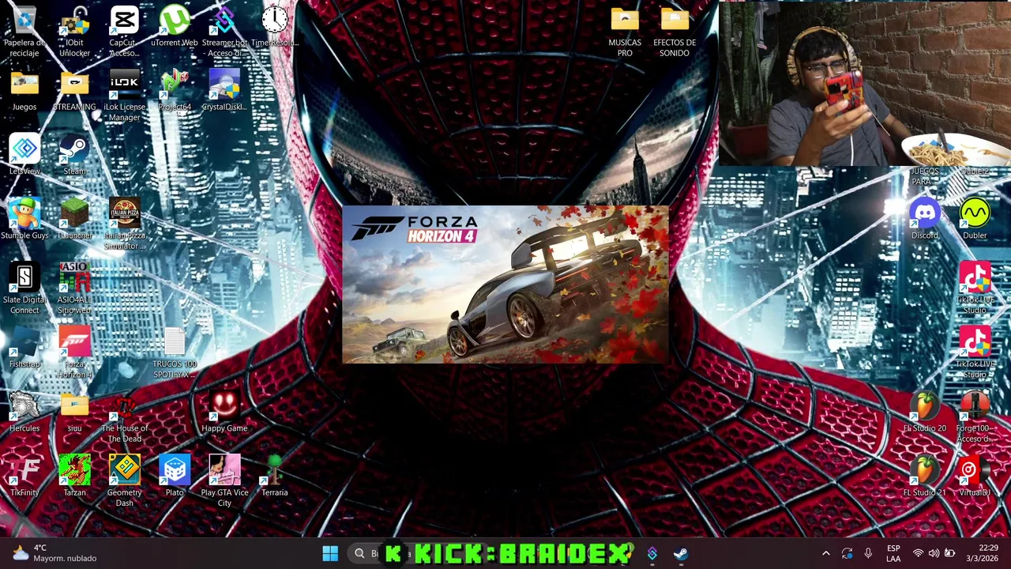Launch iLok License Manager
The image size is (1011, 569).
pos(124,96)
